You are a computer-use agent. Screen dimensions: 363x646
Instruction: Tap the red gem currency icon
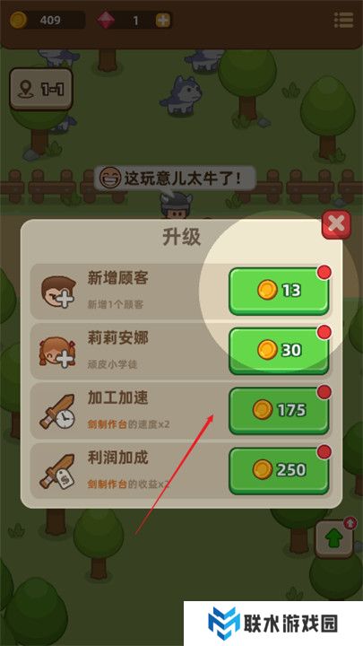[106, 20]
